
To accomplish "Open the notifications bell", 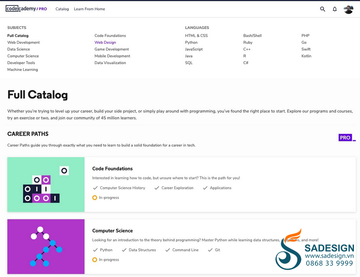I will (x=335, y=9).
